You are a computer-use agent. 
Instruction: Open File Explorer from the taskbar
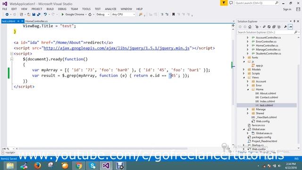[x=10, y=166]
